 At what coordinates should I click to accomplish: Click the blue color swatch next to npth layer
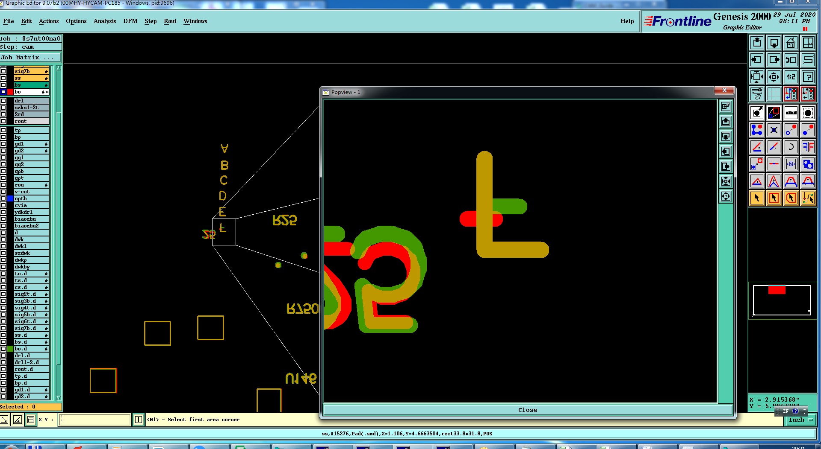(10, 198)
